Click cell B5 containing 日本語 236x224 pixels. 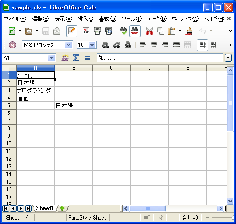click(73, 105)
